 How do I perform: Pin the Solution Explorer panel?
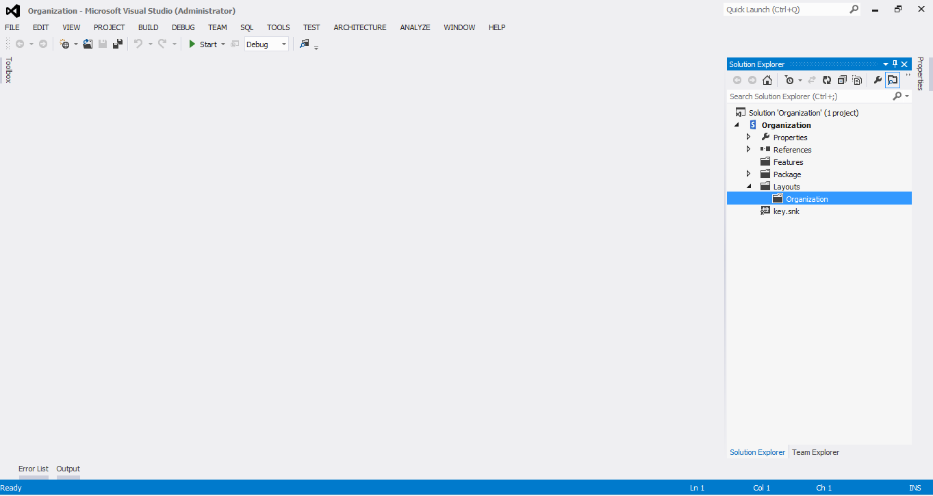pos(895,64)
